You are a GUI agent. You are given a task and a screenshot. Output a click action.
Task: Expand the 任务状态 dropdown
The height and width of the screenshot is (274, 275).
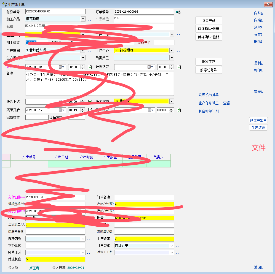click(172, 101)
